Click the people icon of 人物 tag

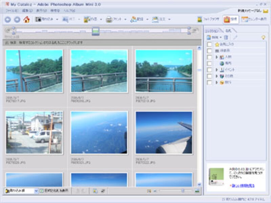click(222, 57)
